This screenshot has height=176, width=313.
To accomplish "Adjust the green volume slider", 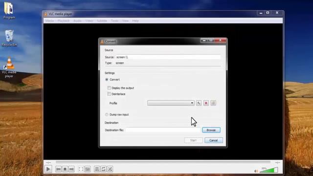I will tap(268, 170).
